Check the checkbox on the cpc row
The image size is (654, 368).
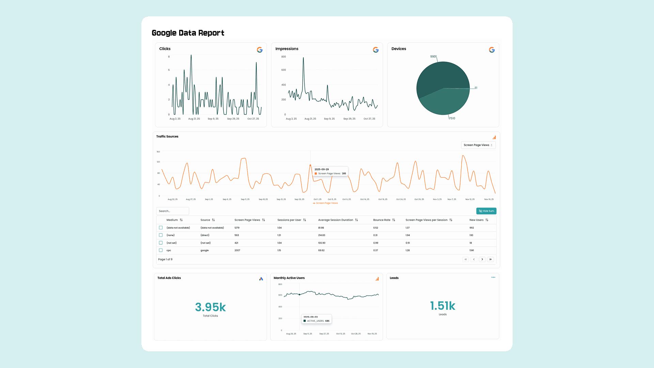pyautogui.click(x=160, y=250)
